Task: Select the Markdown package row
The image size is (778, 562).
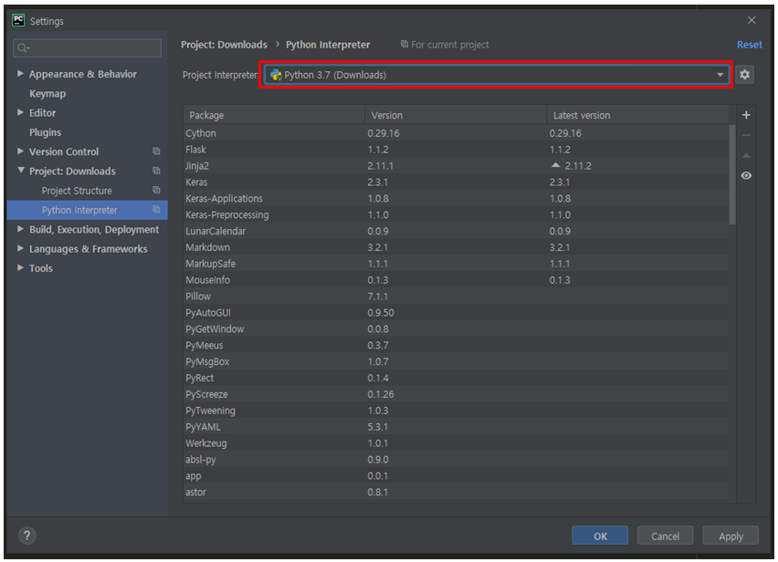Action: [456, 247]
